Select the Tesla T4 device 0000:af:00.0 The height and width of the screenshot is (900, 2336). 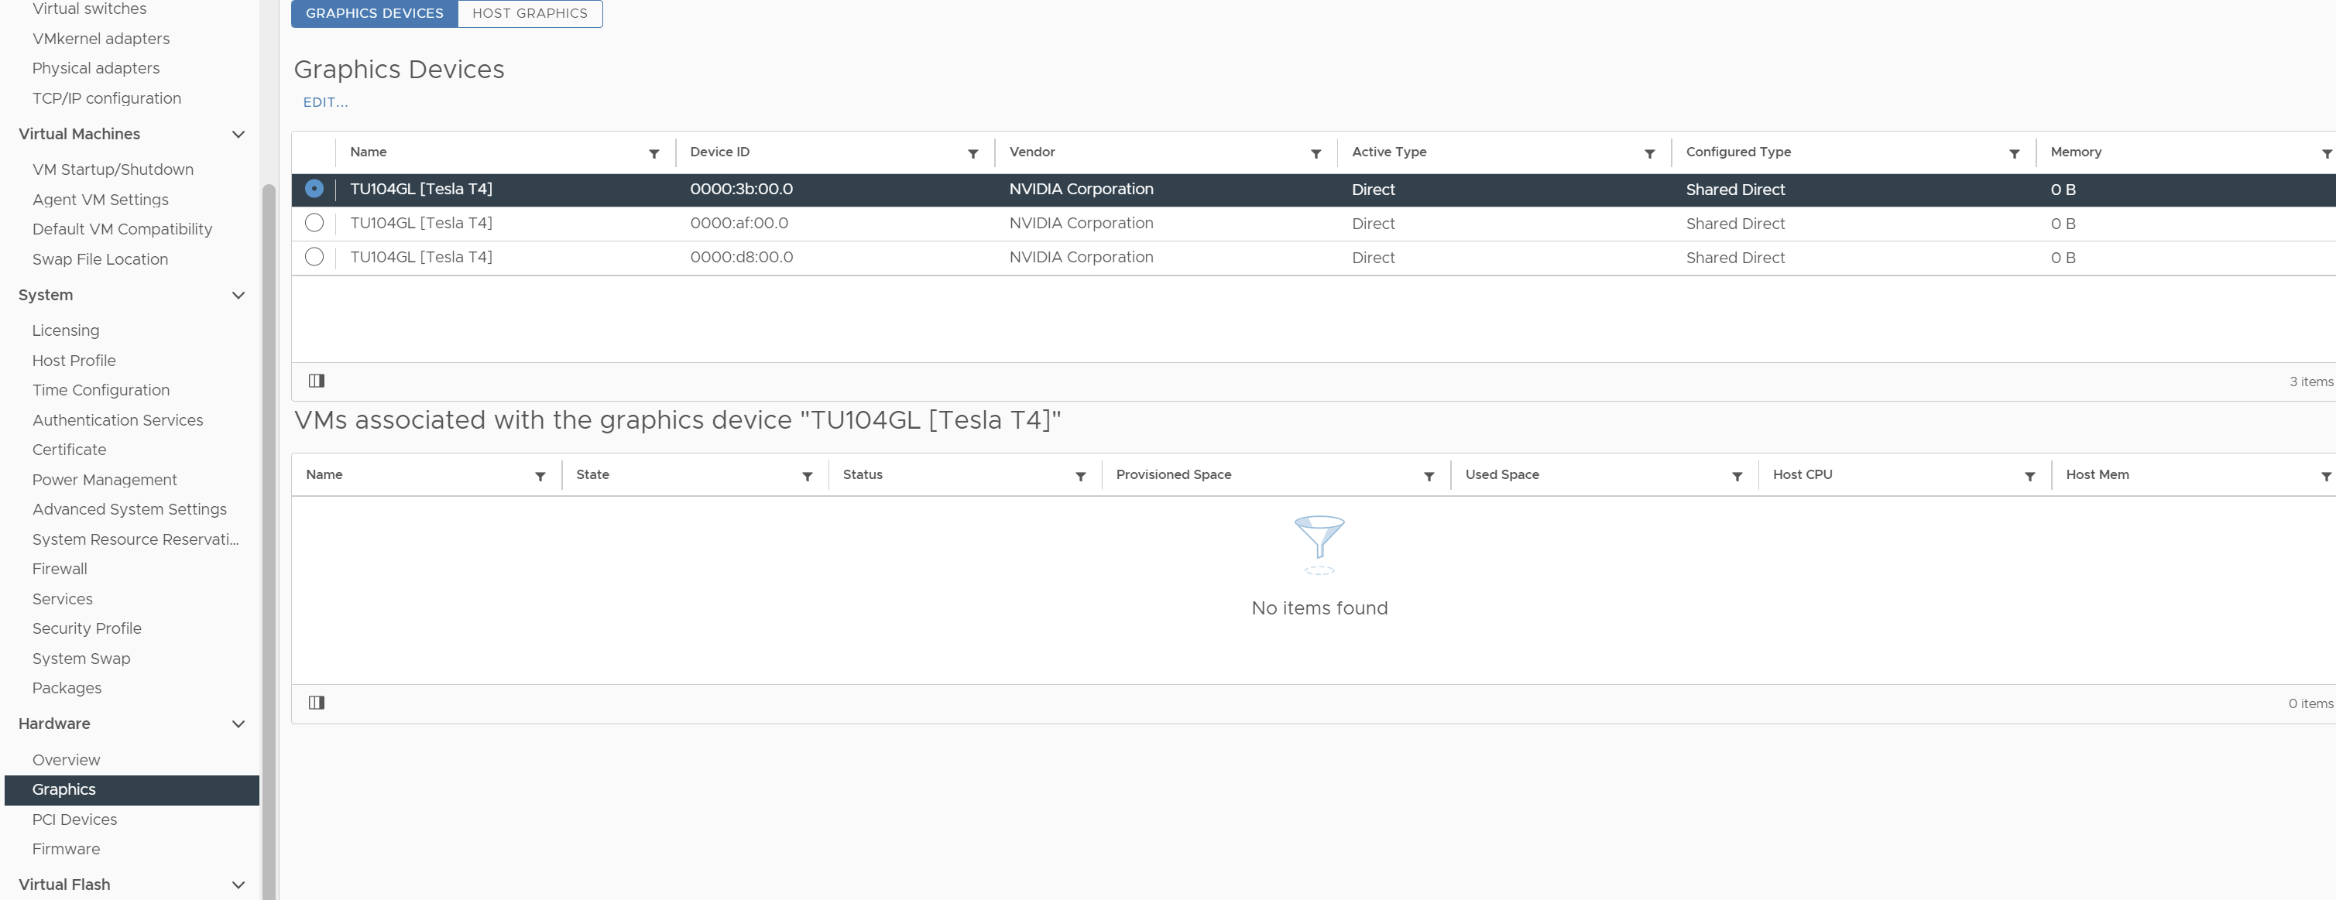tap(314, 222)
